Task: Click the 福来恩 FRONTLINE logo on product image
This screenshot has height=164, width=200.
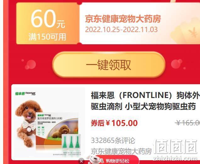Action: (25, 94)
